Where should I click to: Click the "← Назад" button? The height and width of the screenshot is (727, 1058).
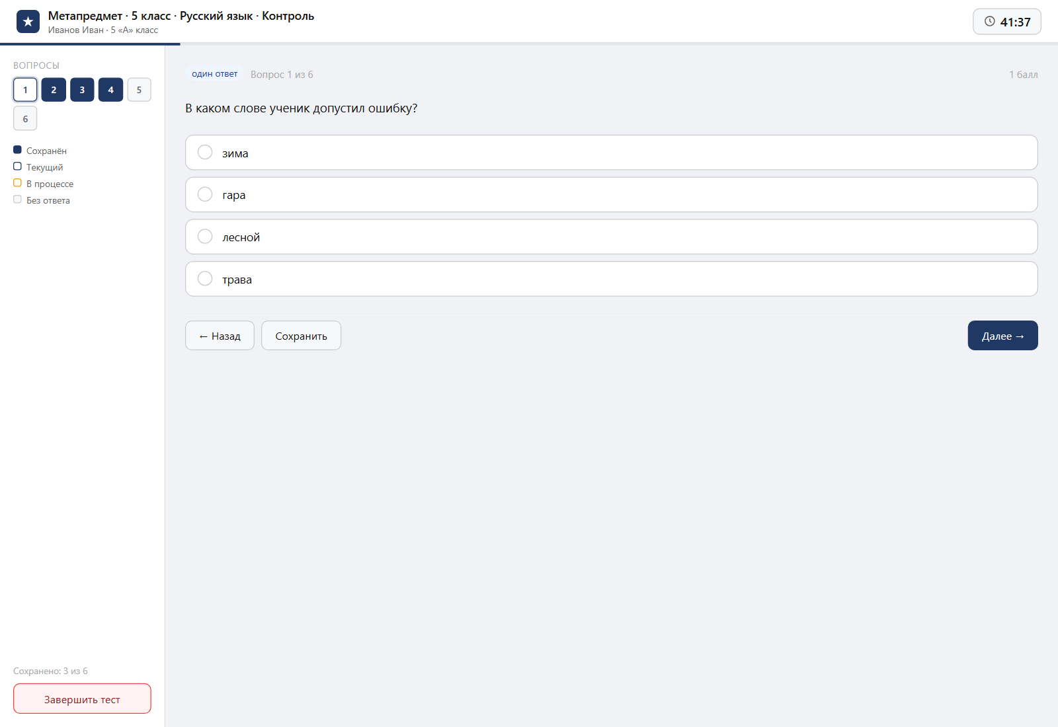pos(220,336)
